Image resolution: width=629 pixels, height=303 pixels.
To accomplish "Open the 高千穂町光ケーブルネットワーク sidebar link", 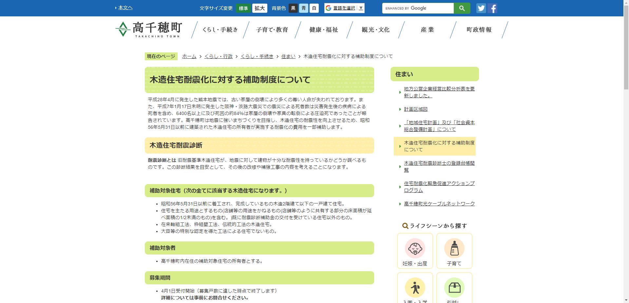I will point(439,203).
